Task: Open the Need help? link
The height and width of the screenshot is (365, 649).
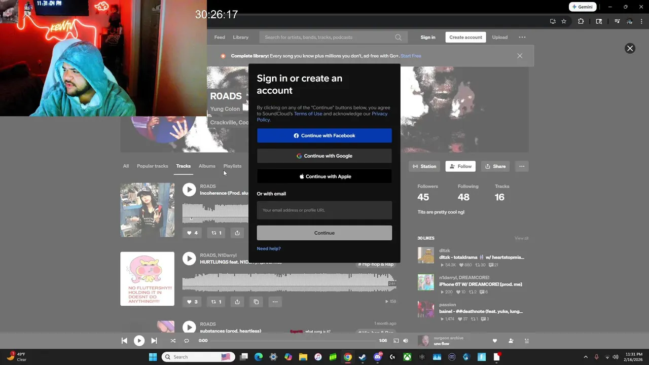Action: pos(269,248)
